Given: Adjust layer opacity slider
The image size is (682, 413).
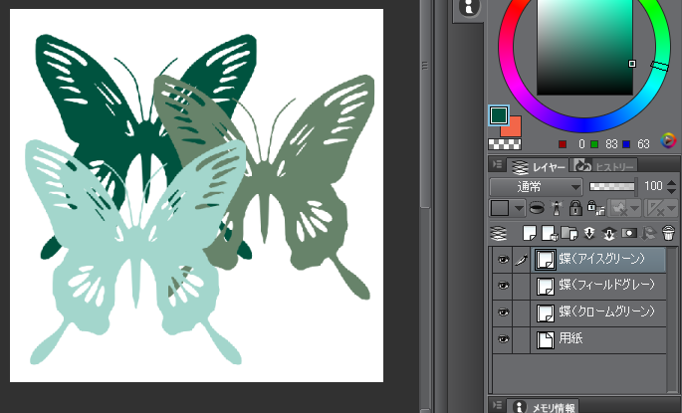Looking at the screenshot, I should pos(611,186).
